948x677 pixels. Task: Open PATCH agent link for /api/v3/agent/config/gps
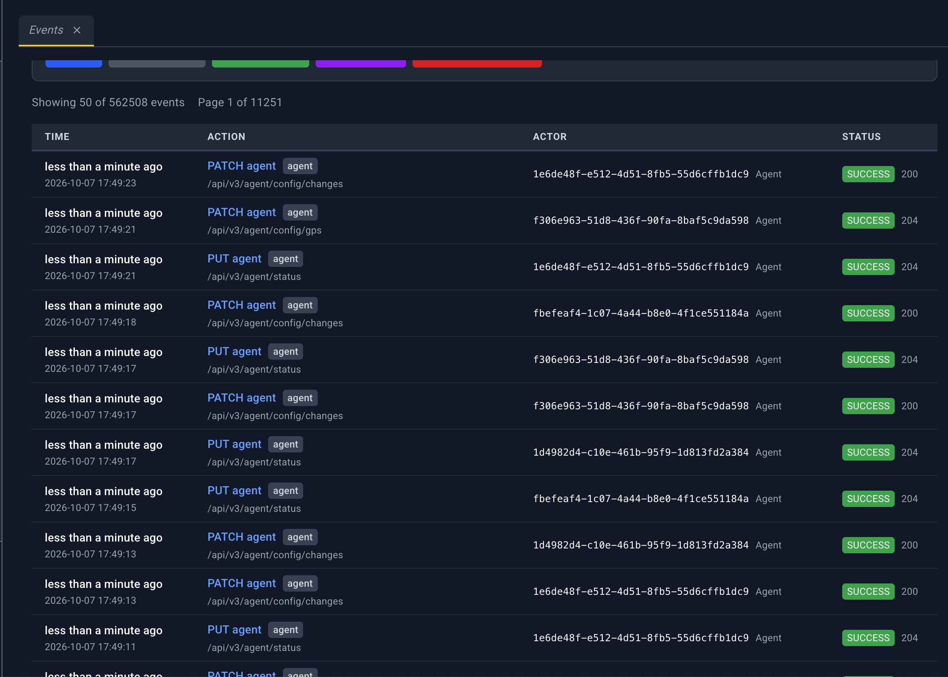241,212
